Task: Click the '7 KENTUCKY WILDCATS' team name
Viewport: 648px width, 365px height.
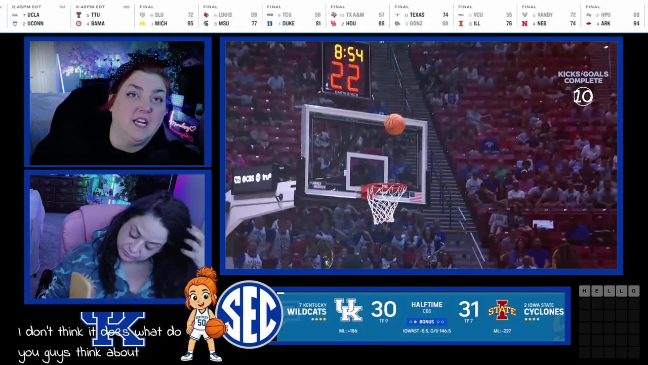Action: (307, 309)
